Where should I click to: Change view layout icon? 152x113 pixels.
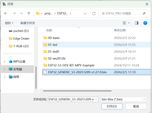click(124, 23)
